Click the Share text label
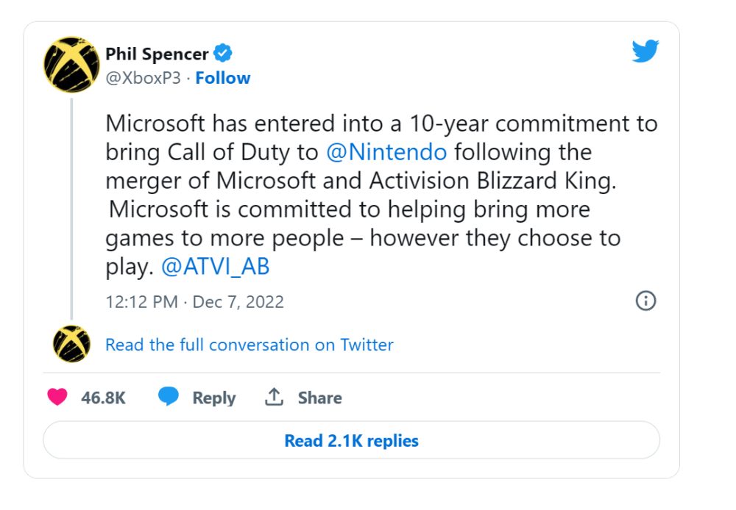736x510 pixels. (x=319, y=398)
